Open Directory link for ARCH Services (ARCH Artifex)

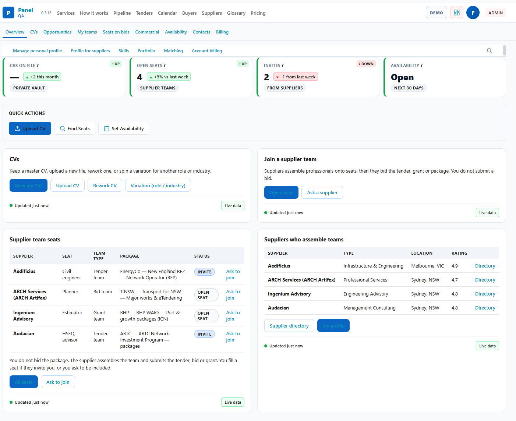485,280
